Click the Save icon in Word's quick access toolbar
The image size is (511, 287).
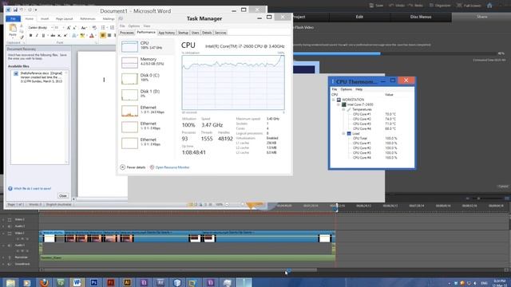15,10
